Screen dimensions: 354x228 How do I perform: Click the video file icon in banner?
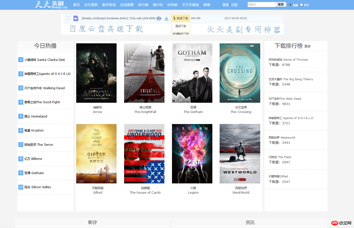click(x=76, y=18)
